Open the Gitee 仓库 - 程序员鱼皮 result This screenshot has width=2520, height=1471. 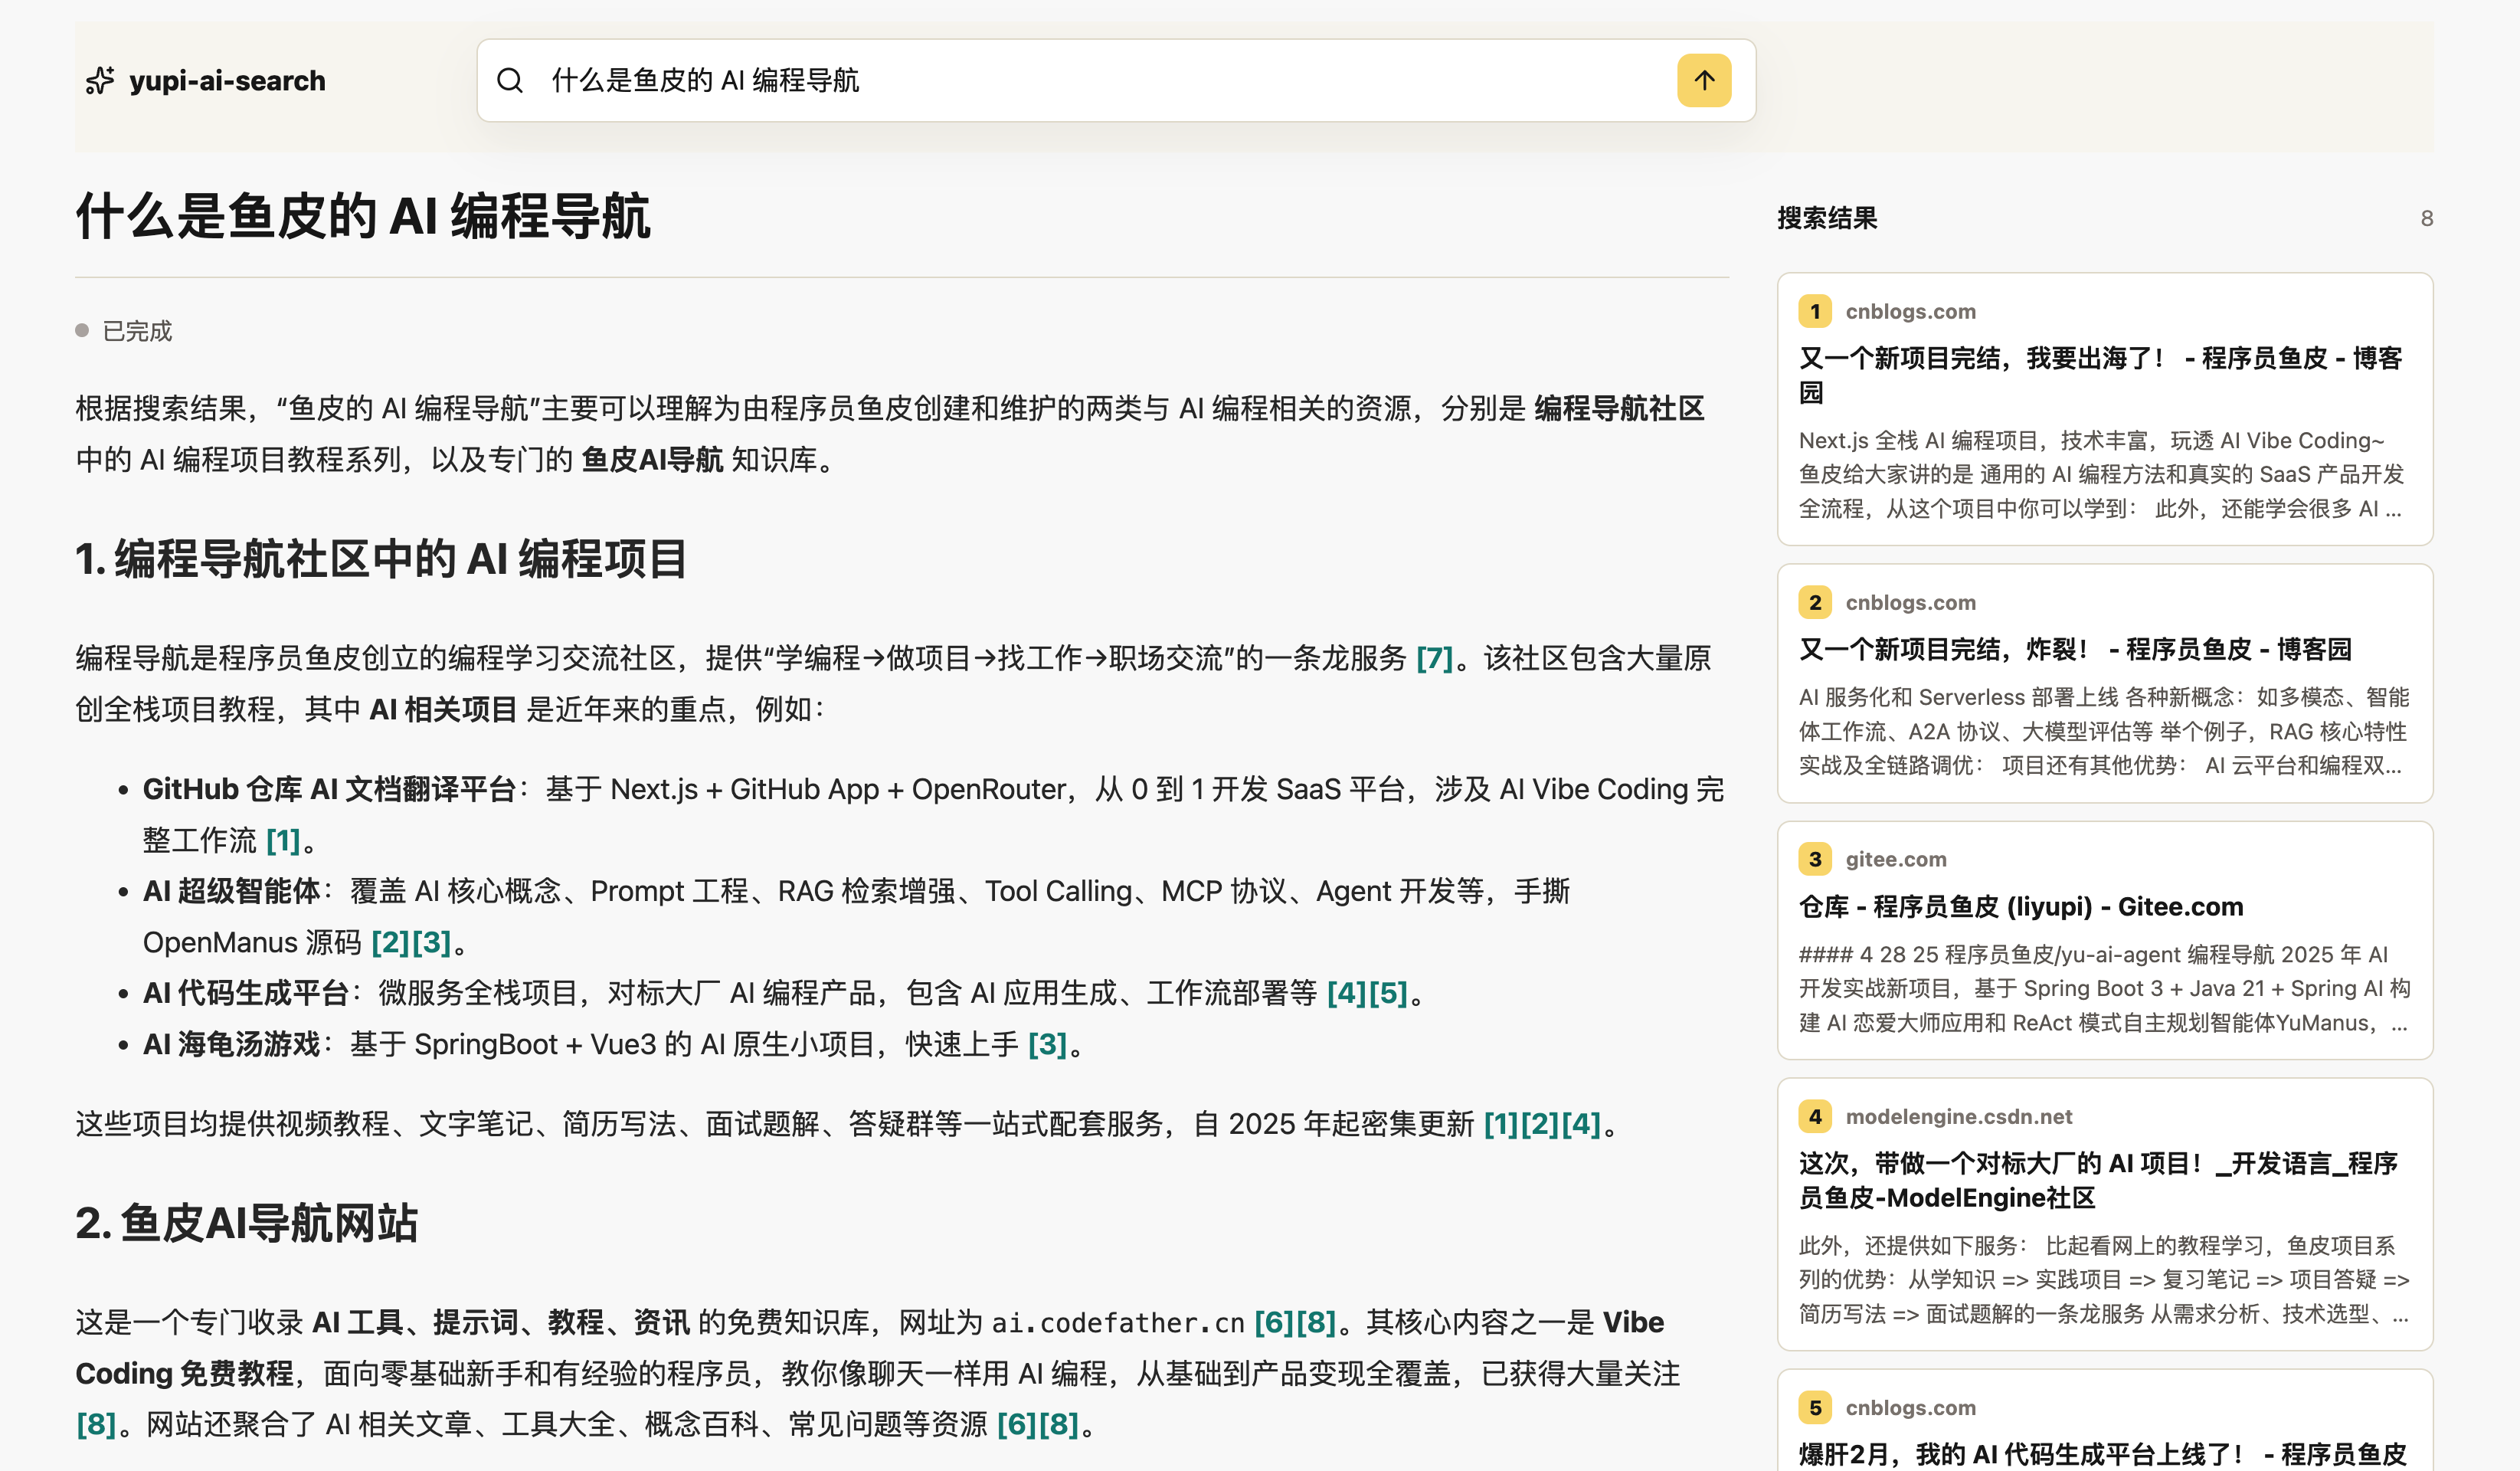coord(2020,906)
